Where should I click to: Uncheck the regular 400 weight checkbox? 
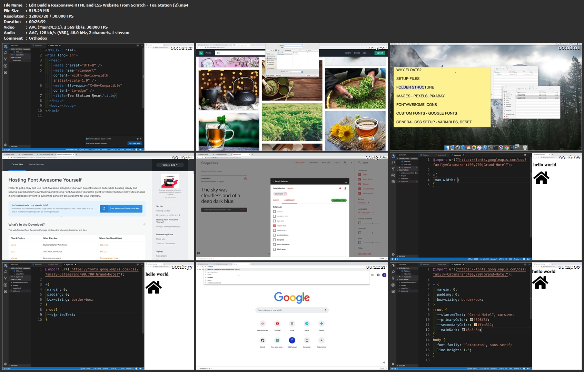(275, 226)
